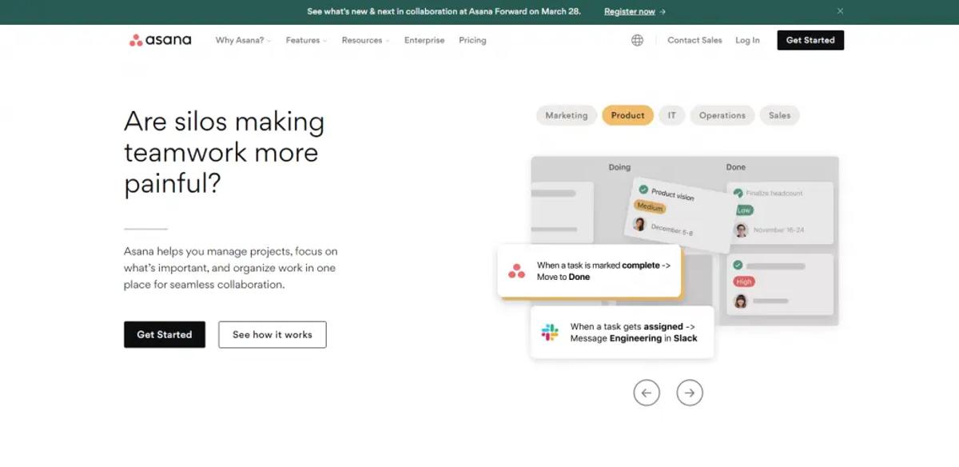Click Get Started in the header
959x467 pixels.
[810, 40]
